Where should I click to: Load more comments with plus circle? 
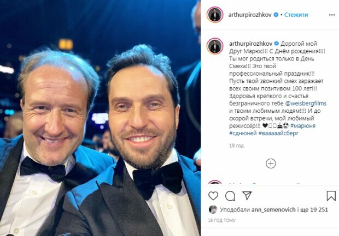point(271,164)
